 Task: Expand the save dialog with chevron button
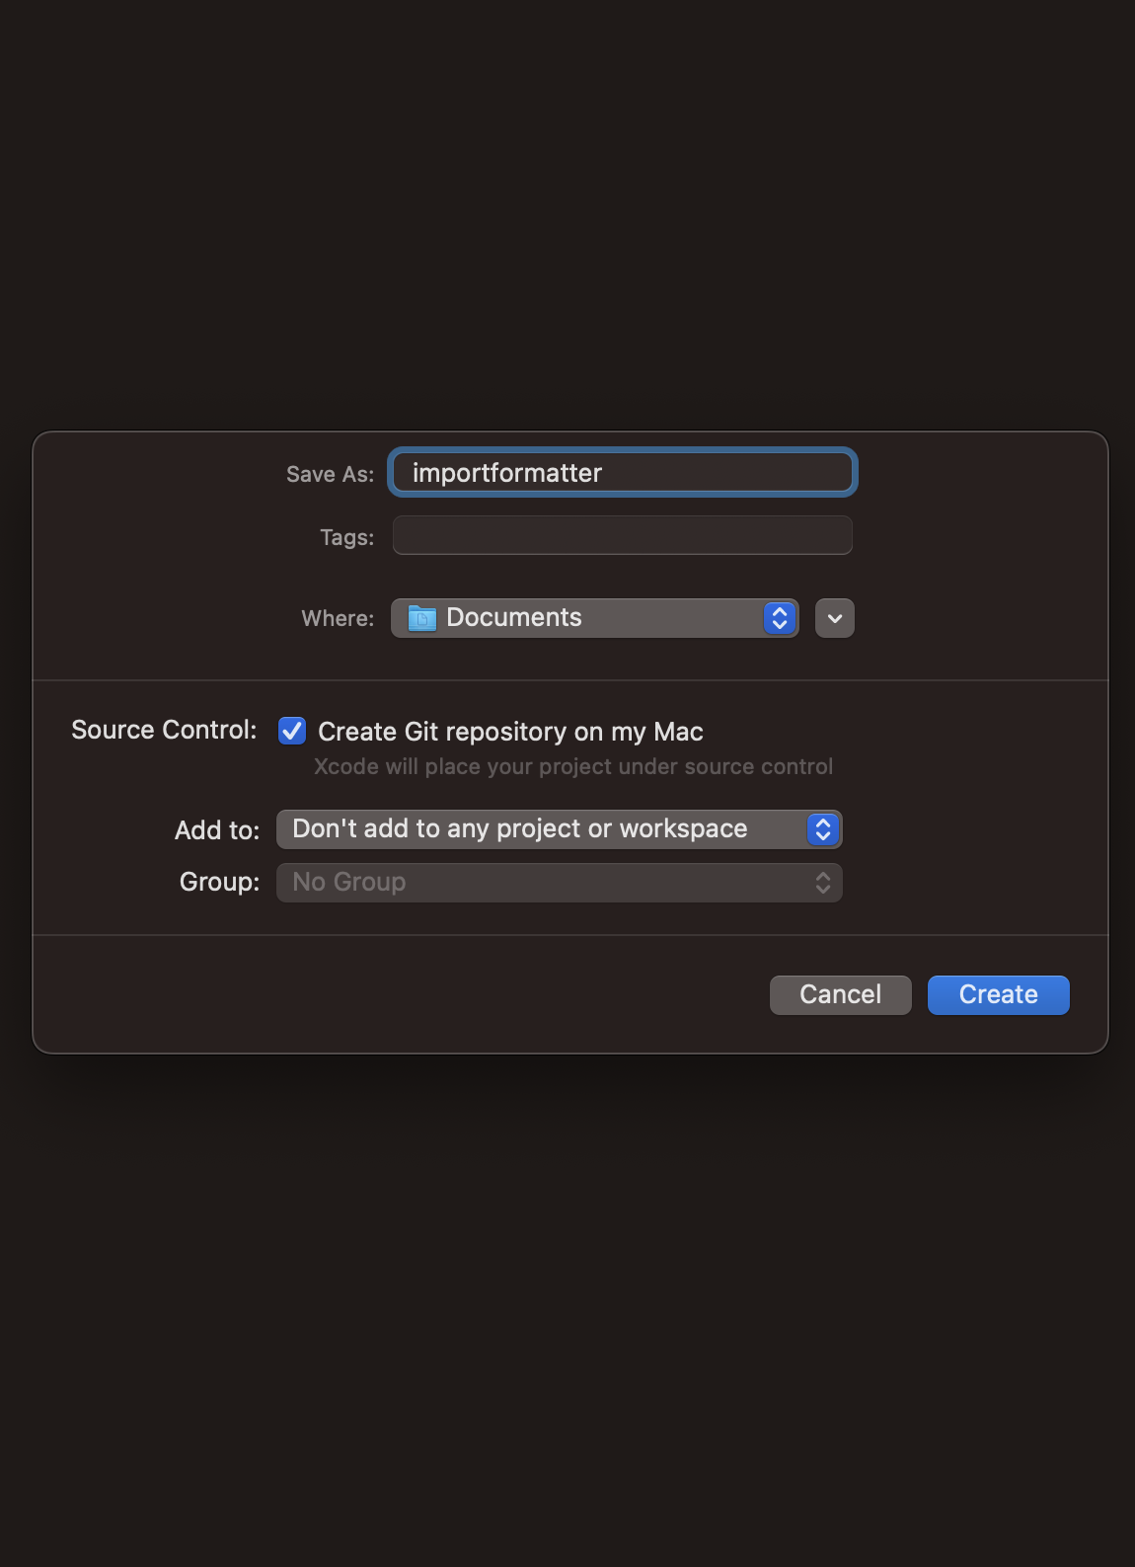(835, 618)
